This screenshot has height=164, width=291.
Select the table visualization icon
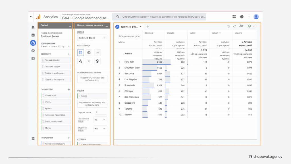[81, 52]
